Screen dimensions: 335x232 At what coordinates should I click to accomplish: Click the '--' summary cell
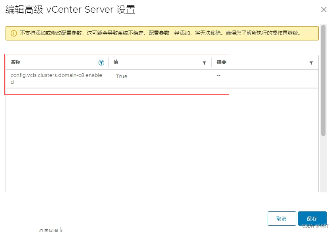click(219, 76)
